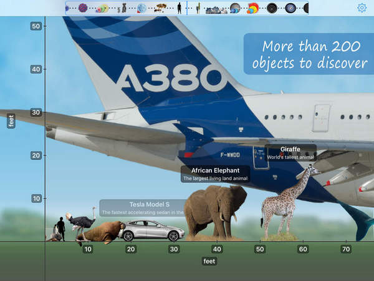Click the 10 mark on horizontal axis
Viewport: 374px width, 281px height.
(x=88, y=249)
